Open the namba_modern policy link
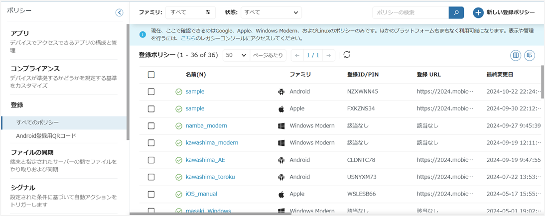The height and width of the screenshot is (216, 545). click(206, 126)
